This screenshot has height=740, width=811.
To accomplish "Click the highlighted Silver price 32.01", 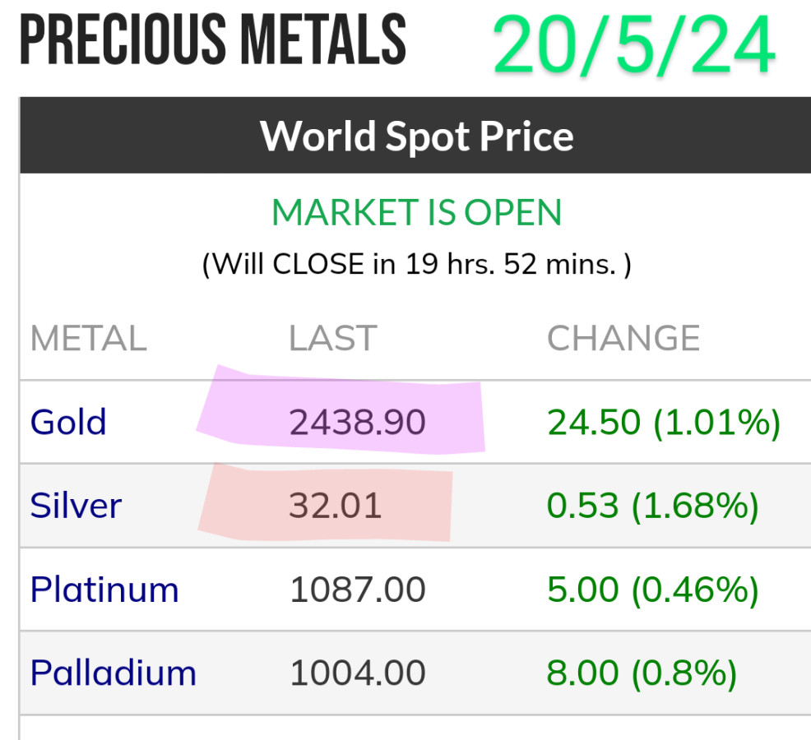I will click(336, 505).
